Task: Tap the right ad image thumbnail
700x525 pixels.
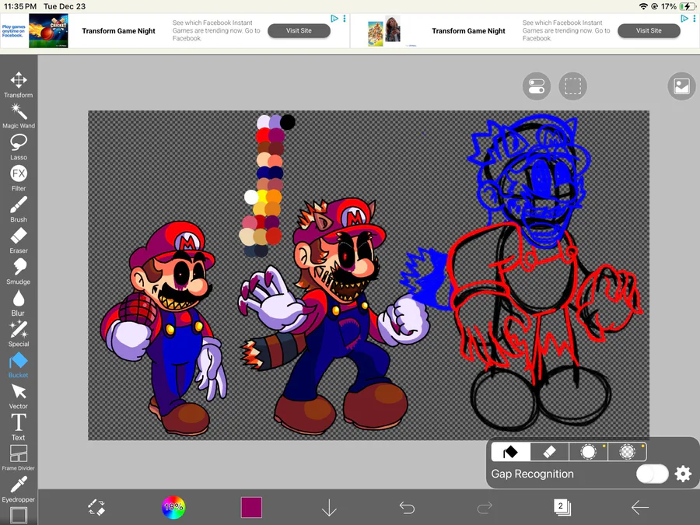Action: 384,31
